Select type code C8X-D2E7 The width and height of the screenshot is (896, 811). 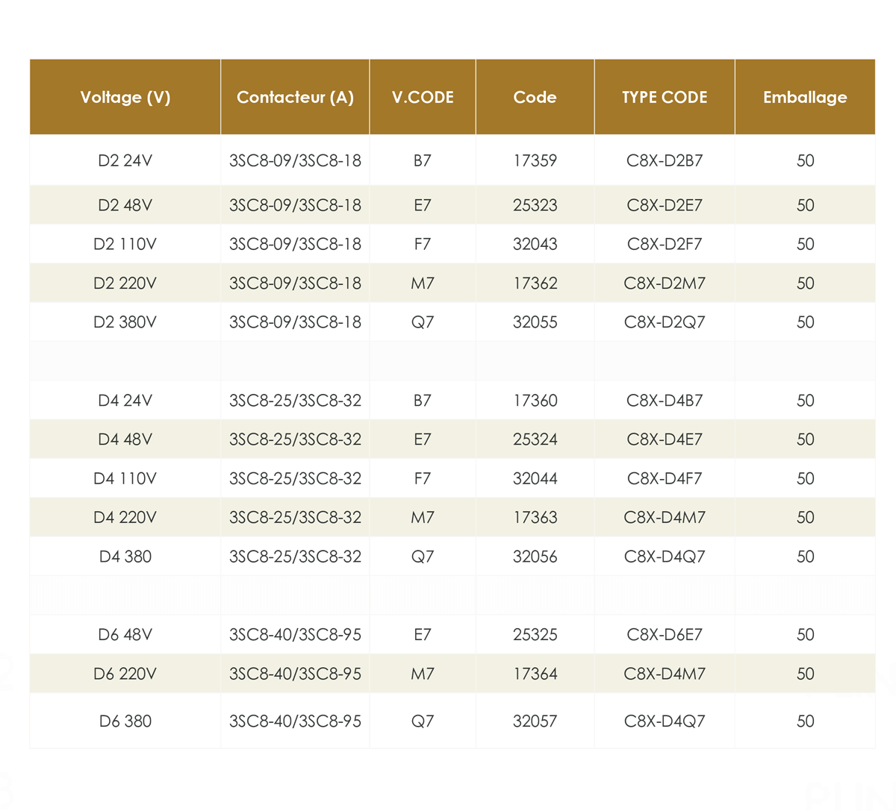665,205
